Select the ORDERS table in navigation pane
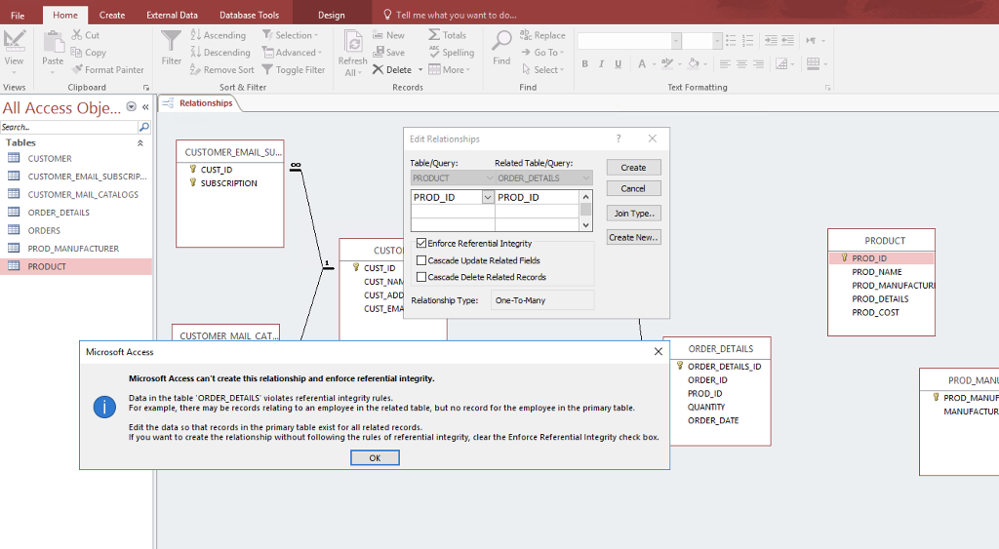 tap(44, 230)
